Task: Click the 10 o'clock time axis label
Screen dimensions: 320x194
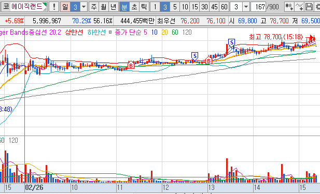Action: (74, 187)
